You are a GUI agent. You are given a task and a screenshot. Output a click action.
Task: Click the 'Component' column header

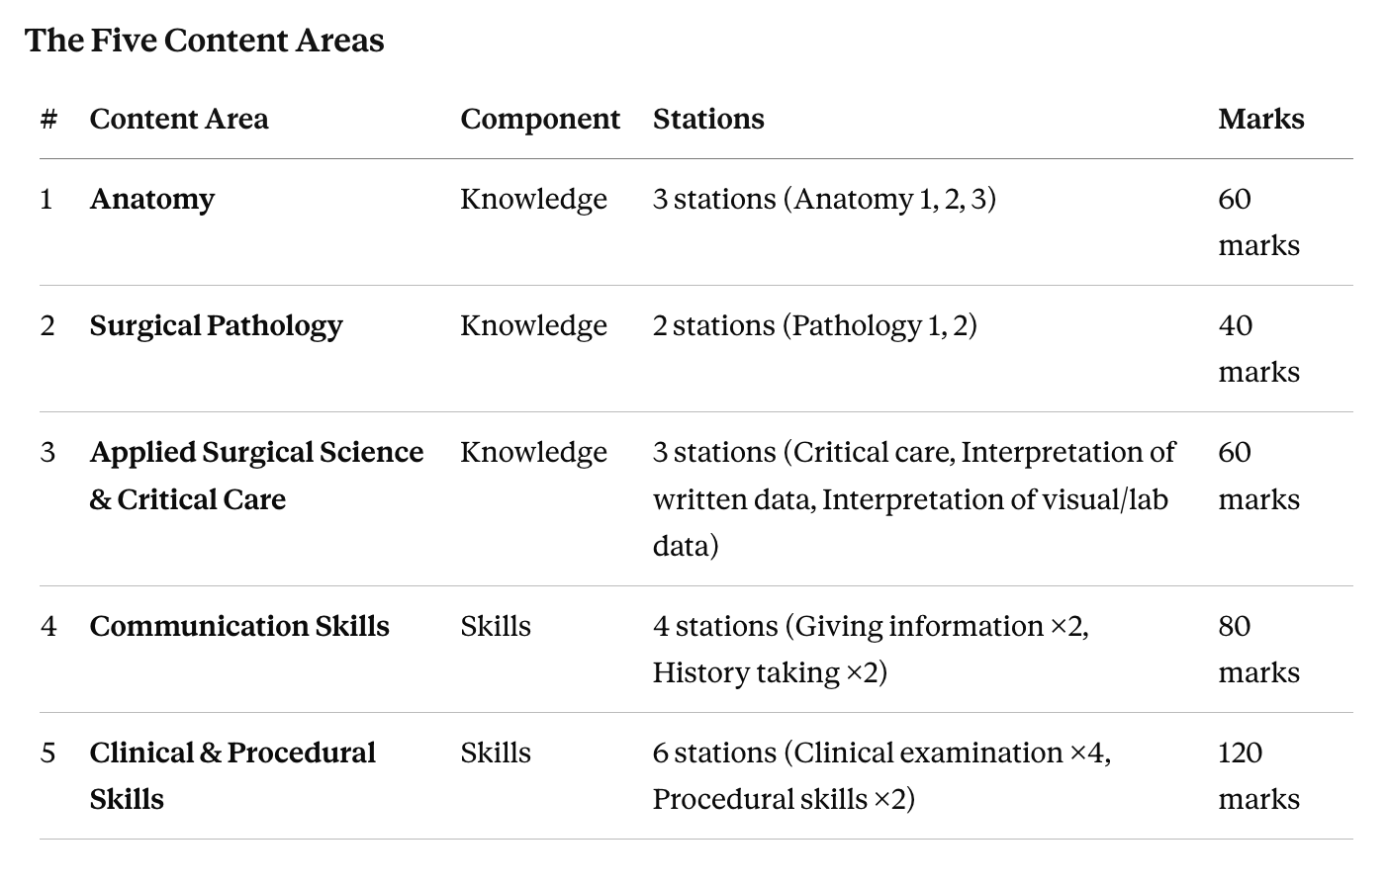[x=540, y=120]
